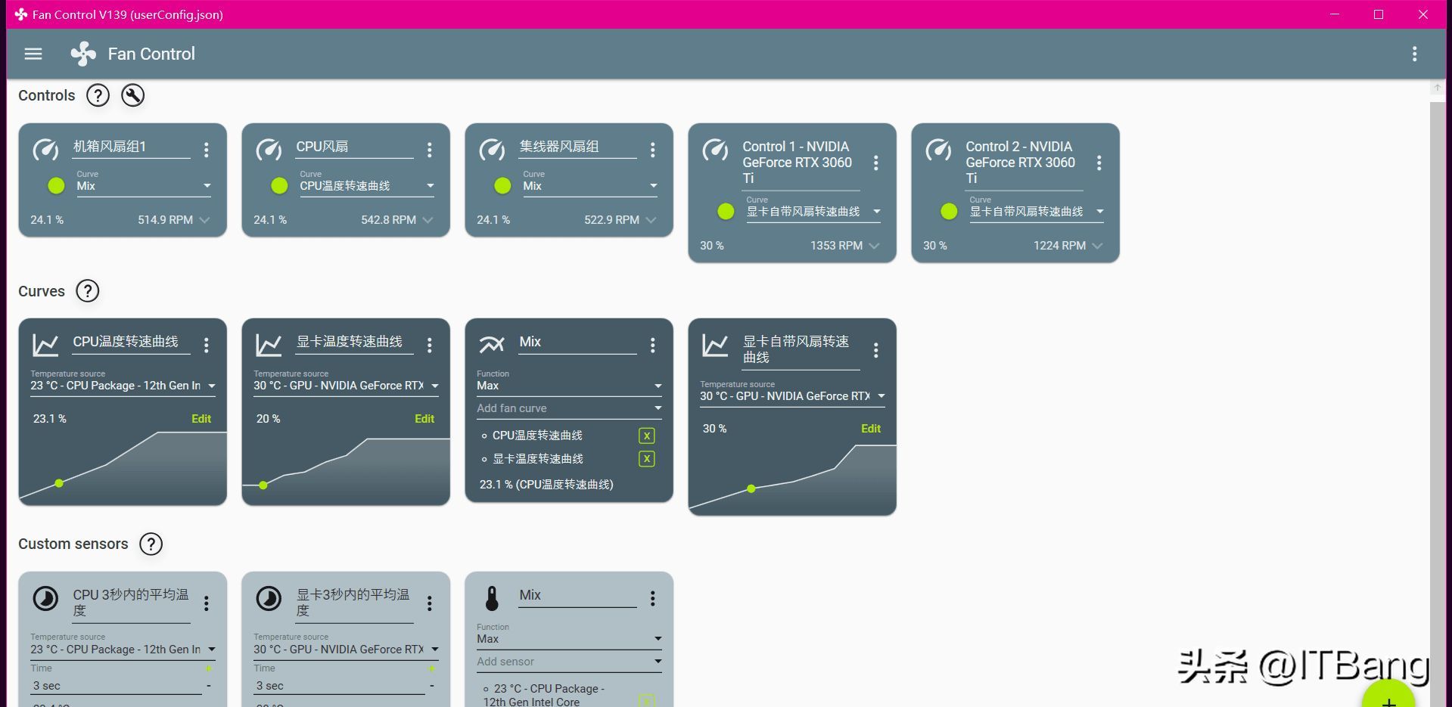Viewport: 1452px width, 707px height.
Task: Click the Fan Control logo icon
Action: pyautogui.click(x=83, y=54)
